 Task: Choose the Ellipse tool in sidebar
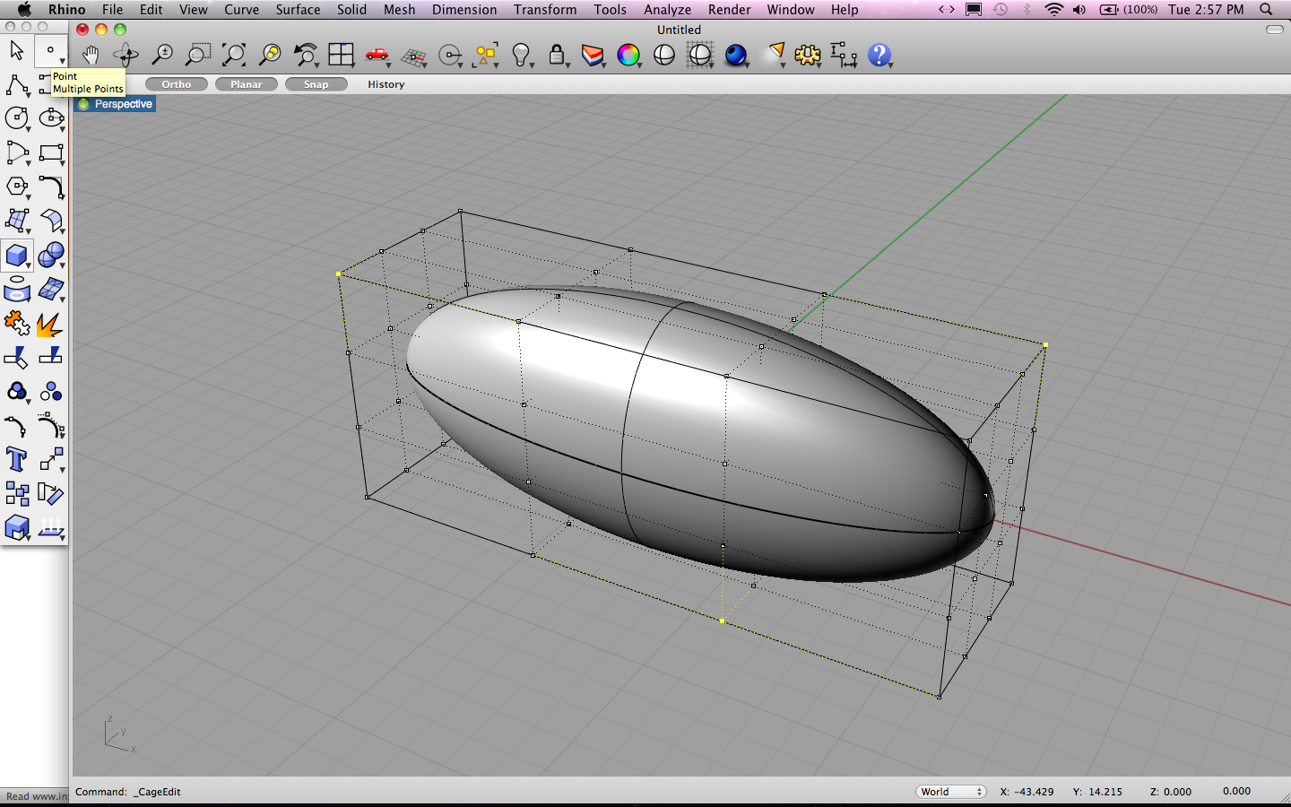[51, 118]
